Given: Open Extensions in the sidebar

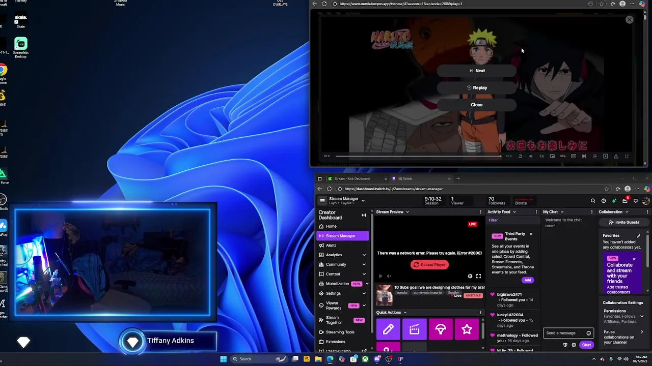Looking at the screenshot, I should coord(342,342).
